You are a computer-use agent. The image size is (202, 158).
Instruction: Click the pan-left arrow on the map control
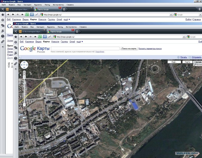click(x=22, y=65)
